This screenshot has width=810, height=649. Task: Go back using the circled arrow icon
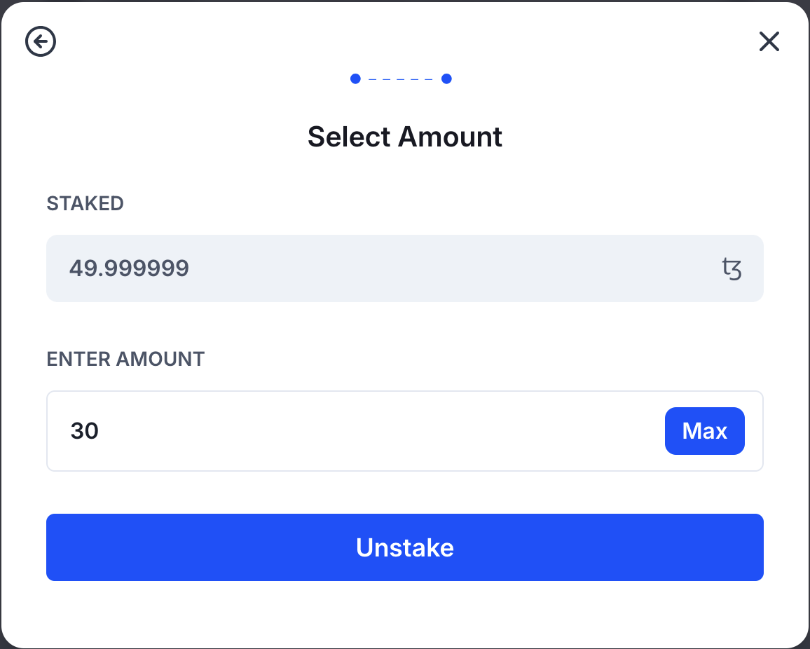(x=41, y=42)
